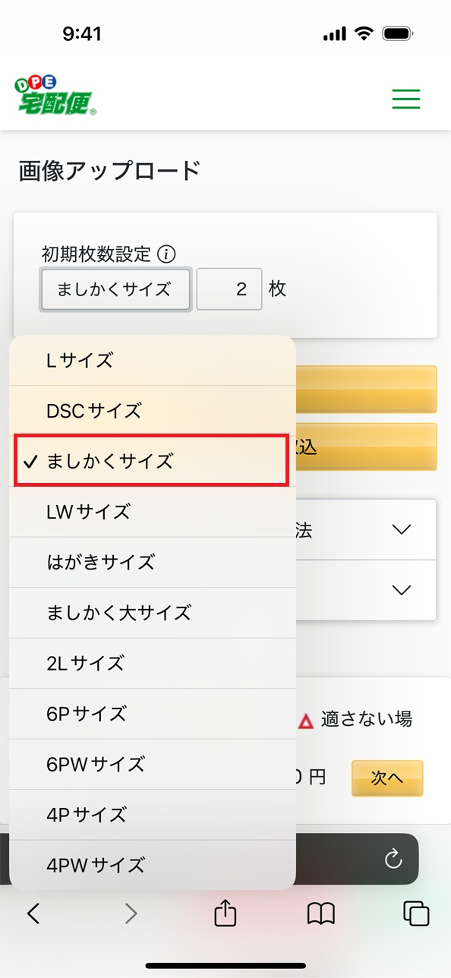Go back with Safari's back arrow
Viewport: 451px width, 978px height.
pyautogui.click(x=33, y=913)
